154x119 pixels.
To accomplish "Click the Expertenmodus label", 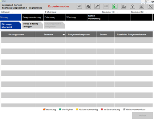I will coord(59,6).
